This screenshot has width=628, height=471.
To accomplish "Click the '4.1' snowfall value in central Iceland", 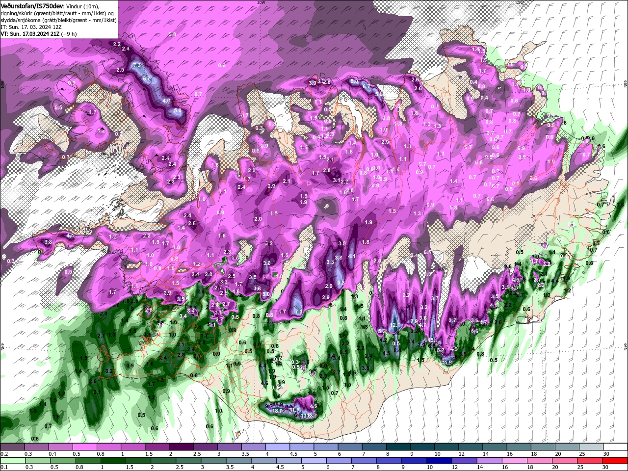I will pyautogui.click(x=352, y=256).
